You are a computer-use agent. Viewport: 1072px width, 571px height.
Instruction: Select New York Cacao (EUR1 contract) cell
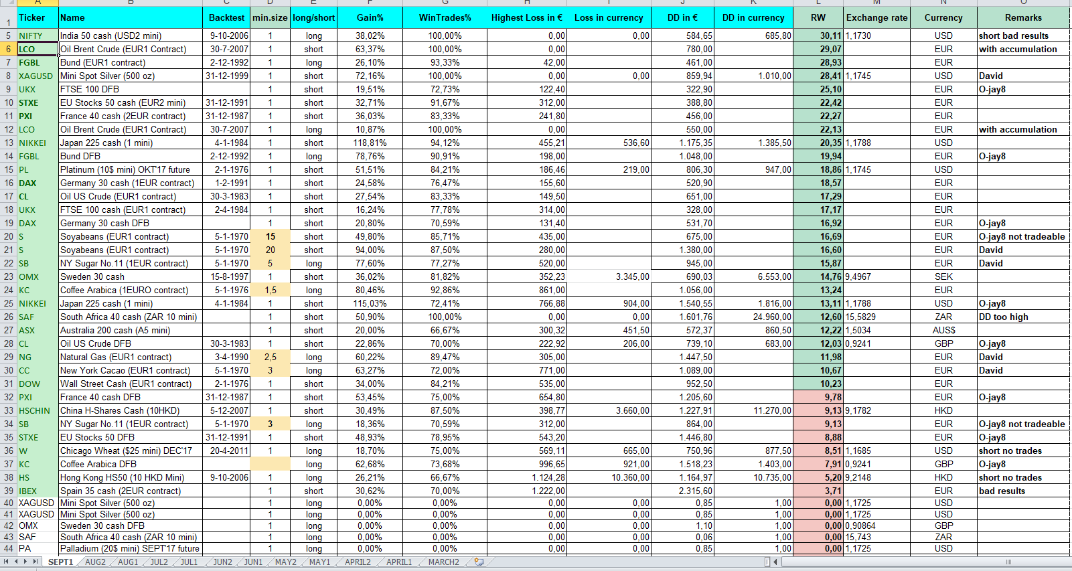131,370
